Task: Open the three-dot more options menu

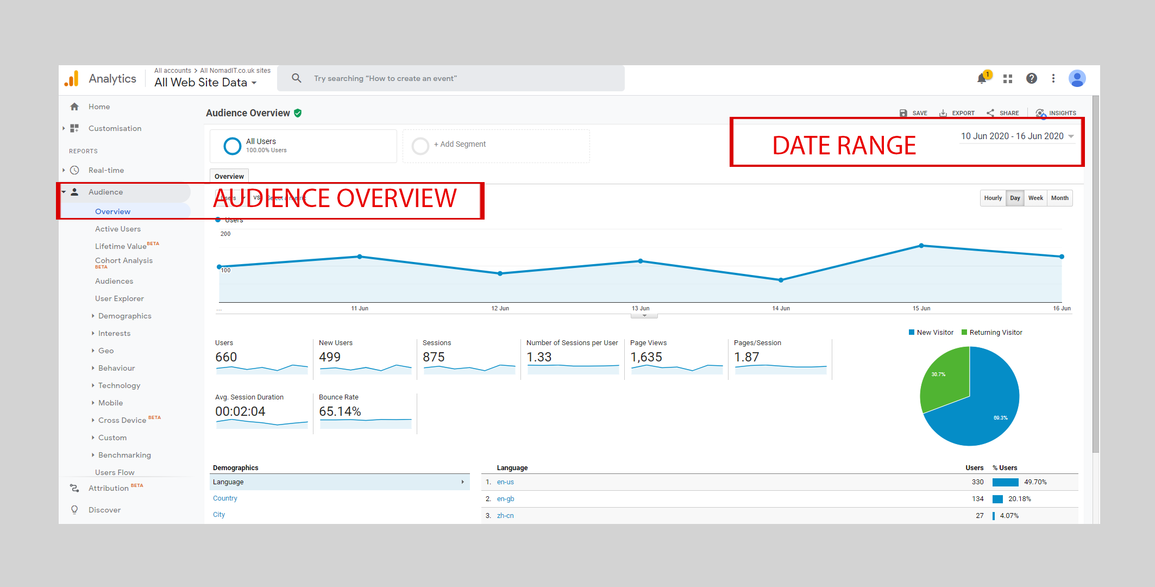Action: coord(1053,79)
